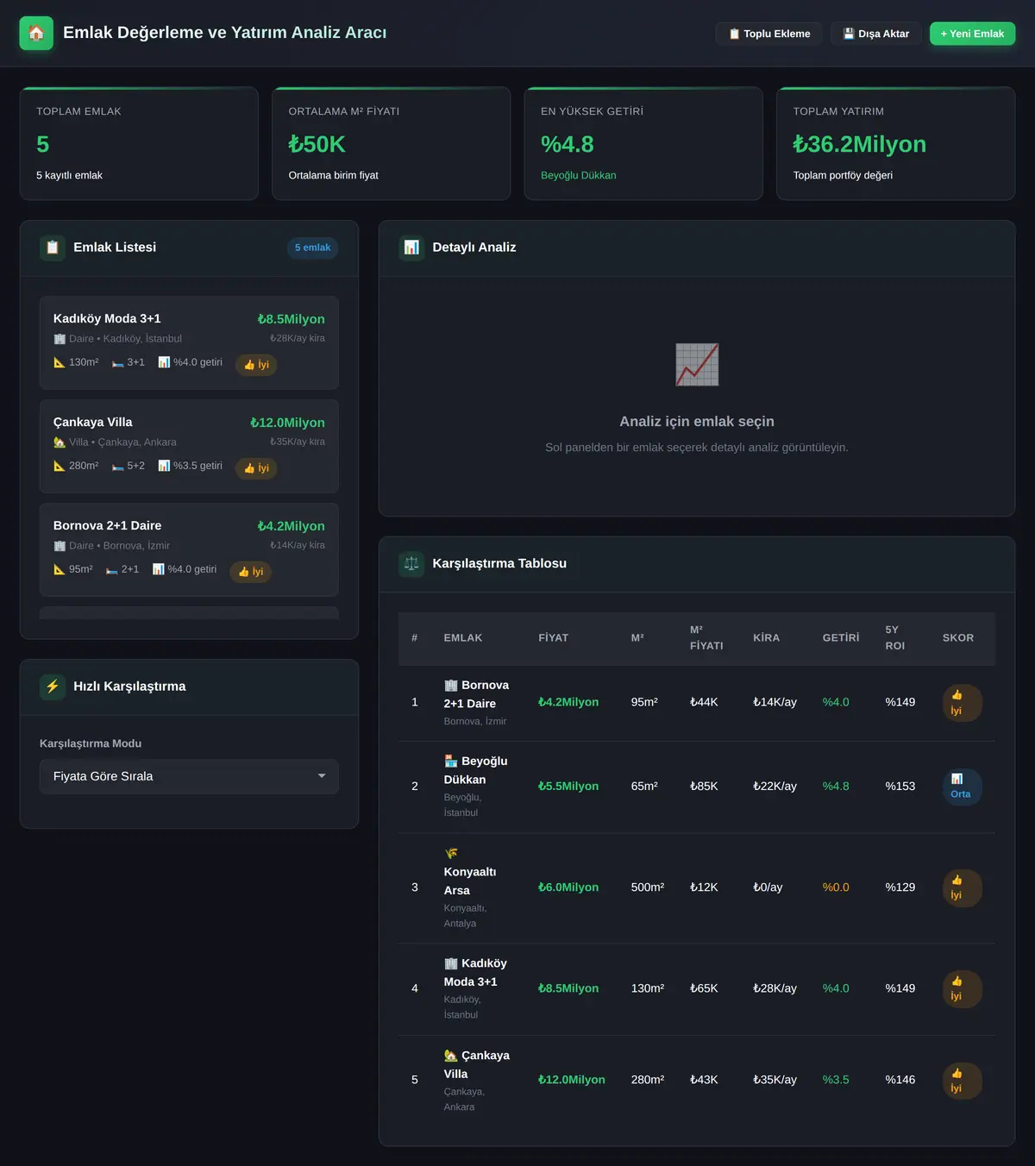Image resolution: width=1035 pixels, height=1166 pixels.
Task: Select the Çankaya Villa list card title
Action: (x=93, y=422)
